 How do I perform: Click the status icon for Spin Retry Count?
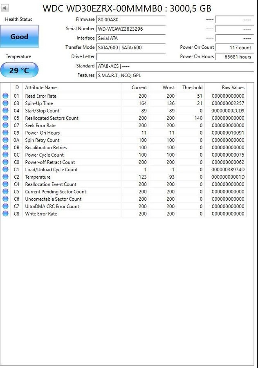pos(5,140)
